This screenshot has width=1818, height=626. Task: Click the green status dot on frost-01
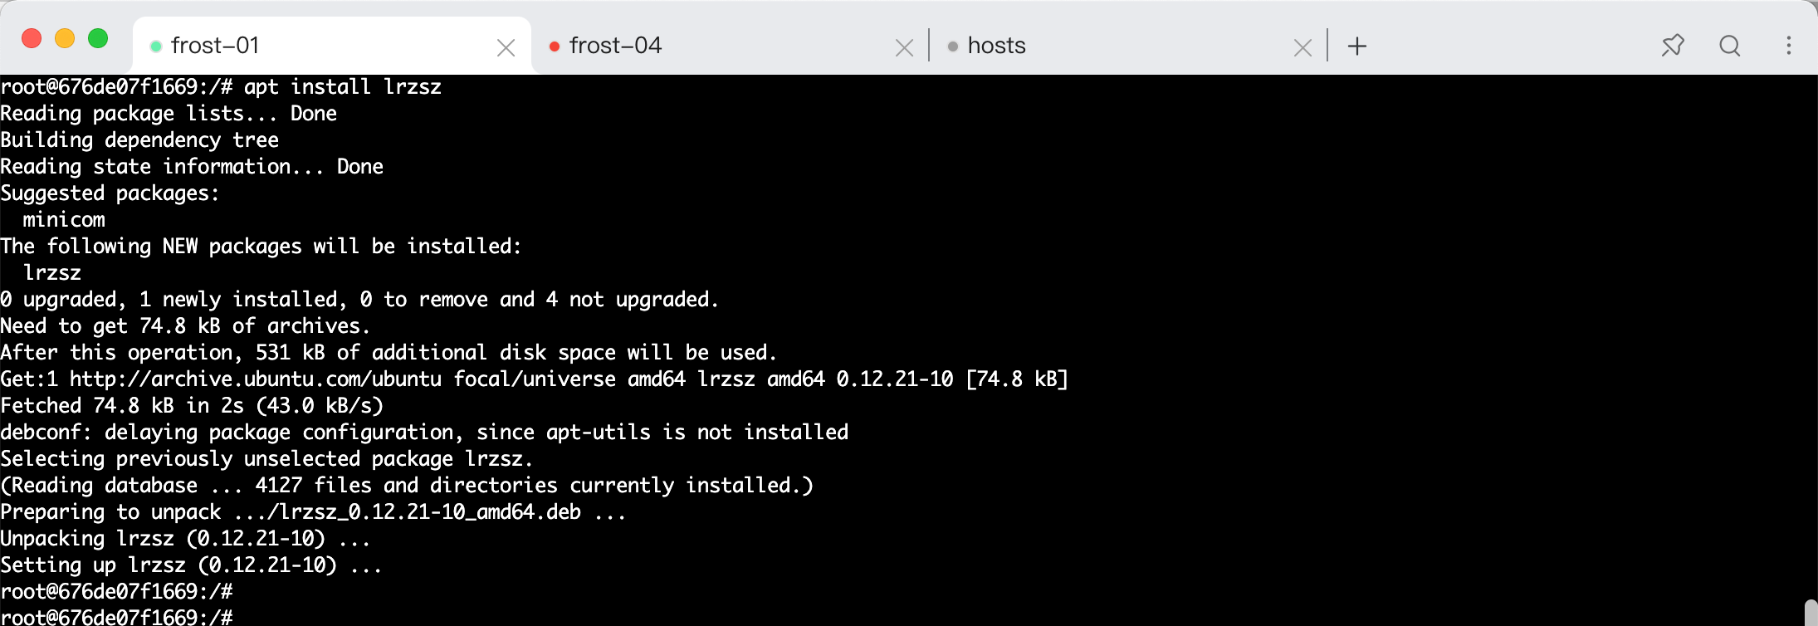155,46
